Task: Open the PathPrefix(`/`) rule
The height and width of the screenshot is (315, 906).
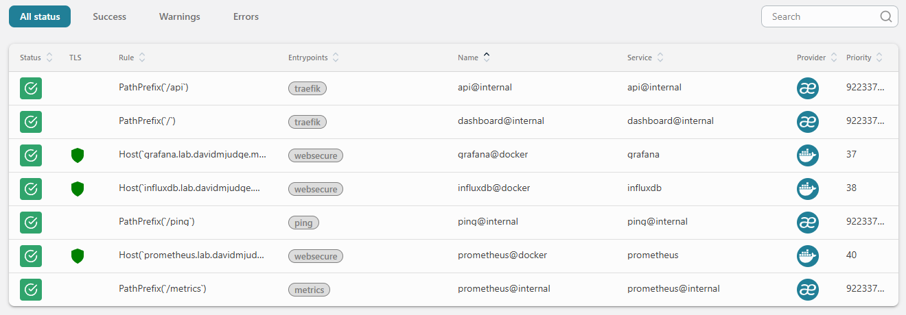Action: point(148,121)
